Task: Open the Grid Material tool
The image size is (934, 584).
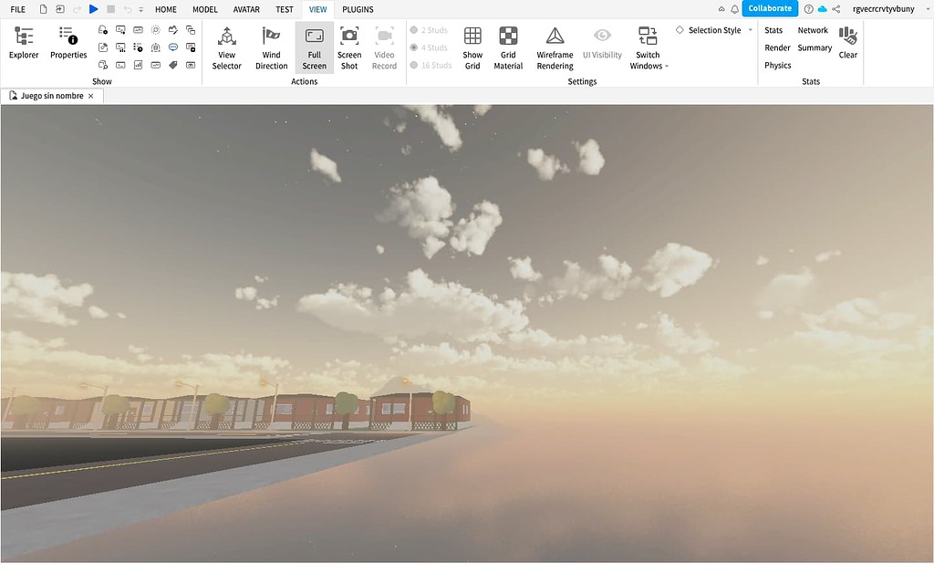Action: point(508,47)
